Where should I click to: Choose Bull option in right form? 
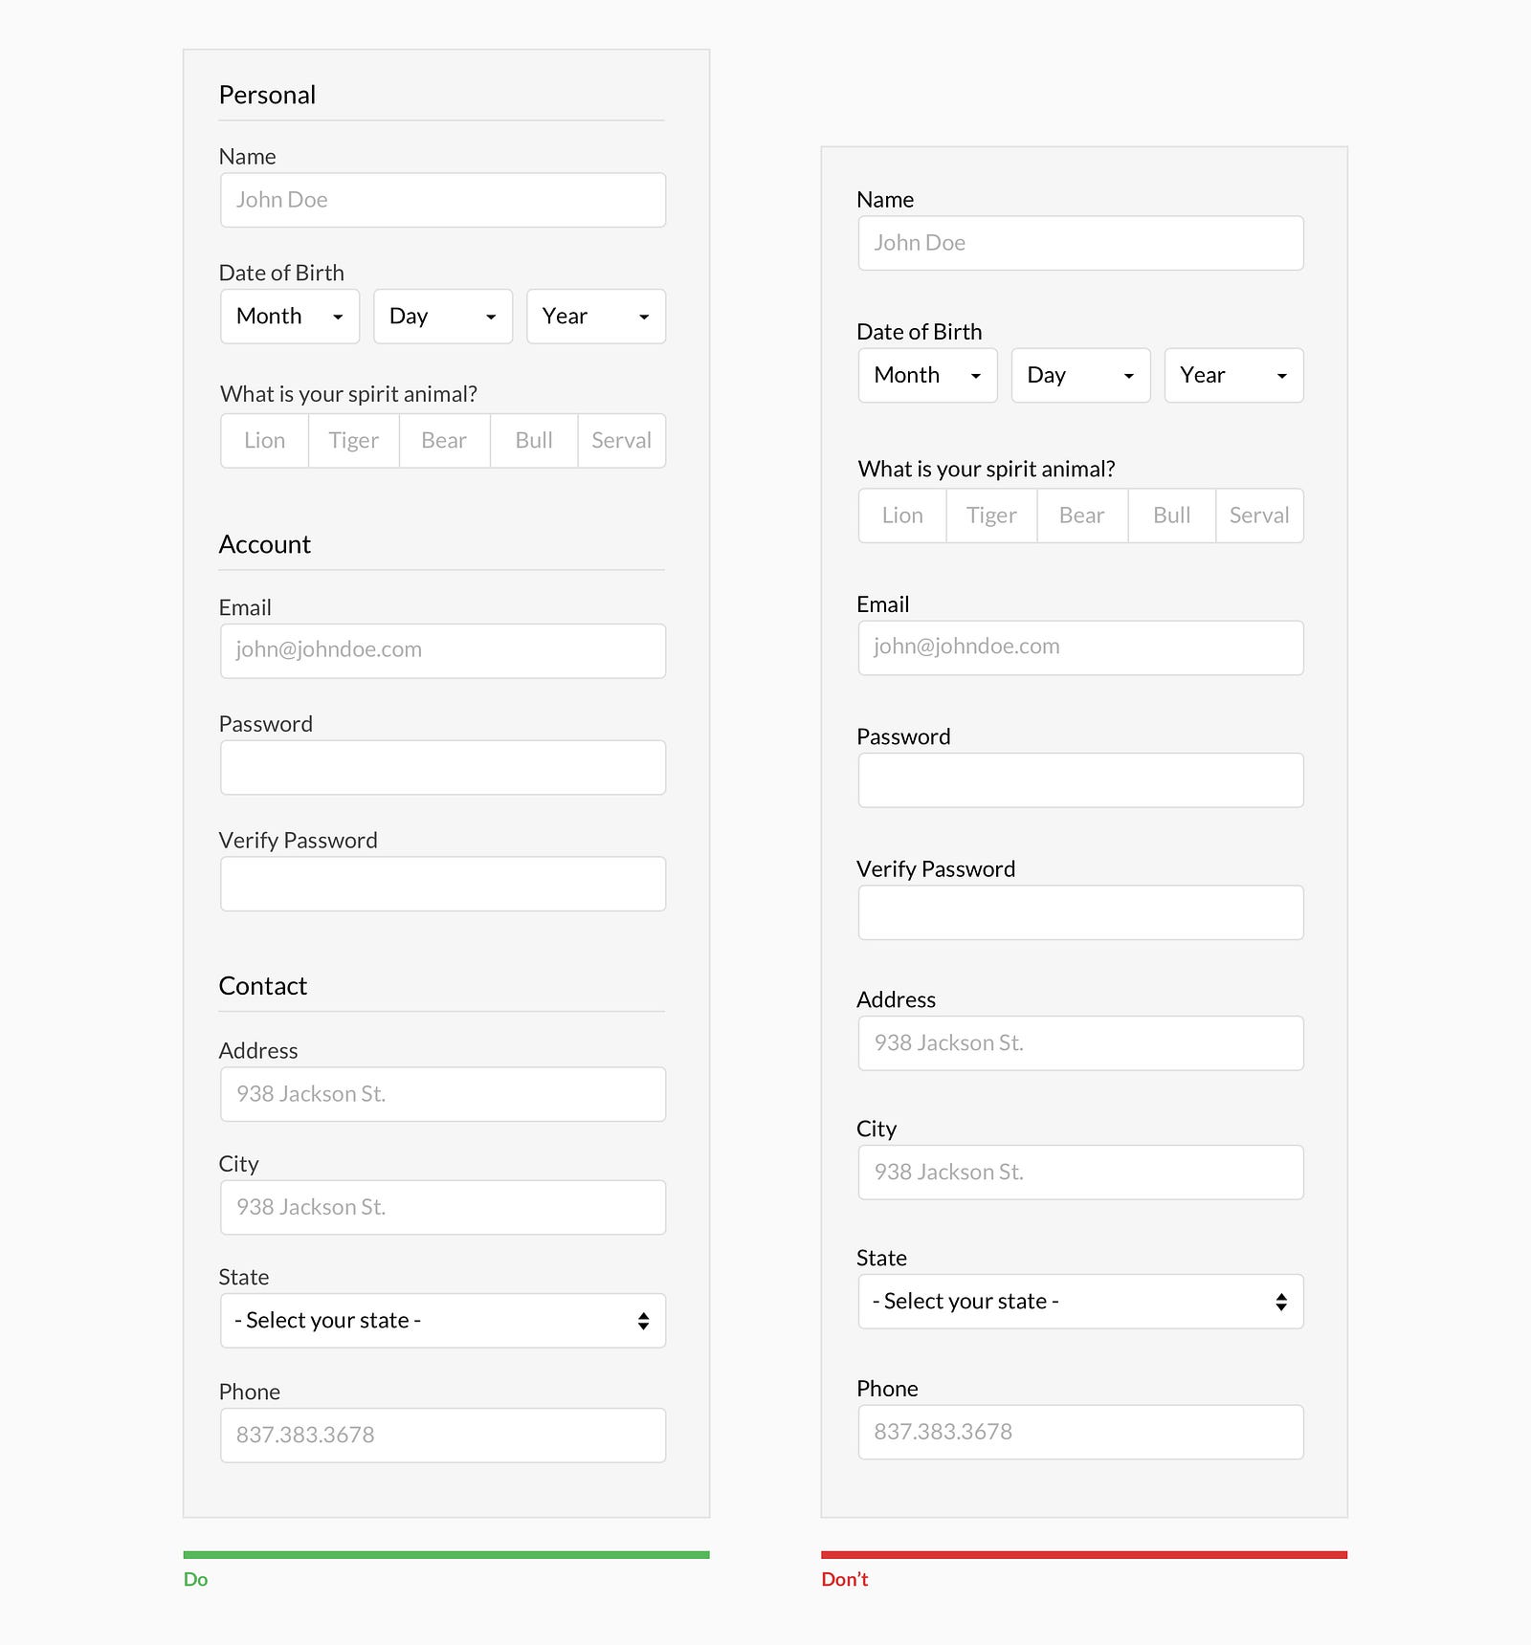[1171, 516]
